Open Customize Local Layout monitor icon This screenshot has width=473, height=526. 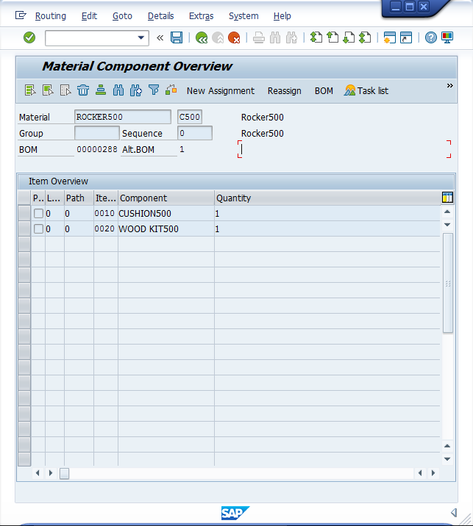pos(447,37)
